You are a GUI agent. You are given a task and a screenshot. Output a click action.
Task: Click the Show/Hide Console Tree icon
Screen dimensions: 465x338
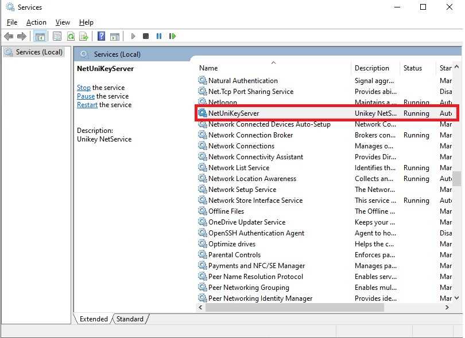(40, 36)
